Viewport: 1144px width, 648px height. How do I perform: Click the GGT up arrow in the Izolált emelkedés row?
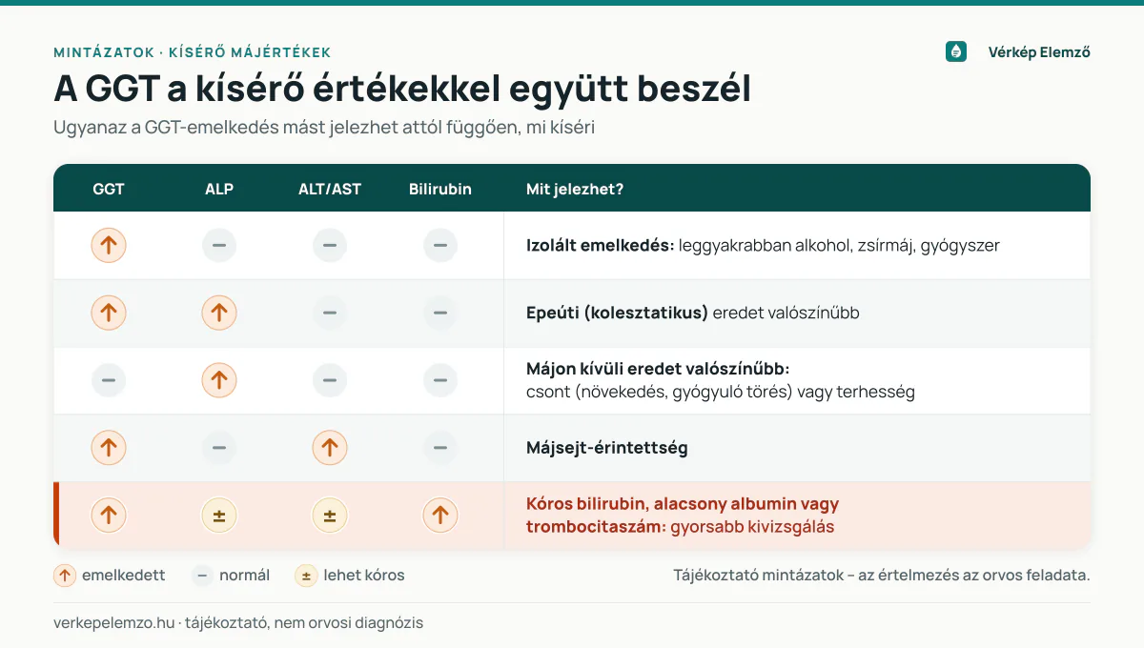(109, 246)
